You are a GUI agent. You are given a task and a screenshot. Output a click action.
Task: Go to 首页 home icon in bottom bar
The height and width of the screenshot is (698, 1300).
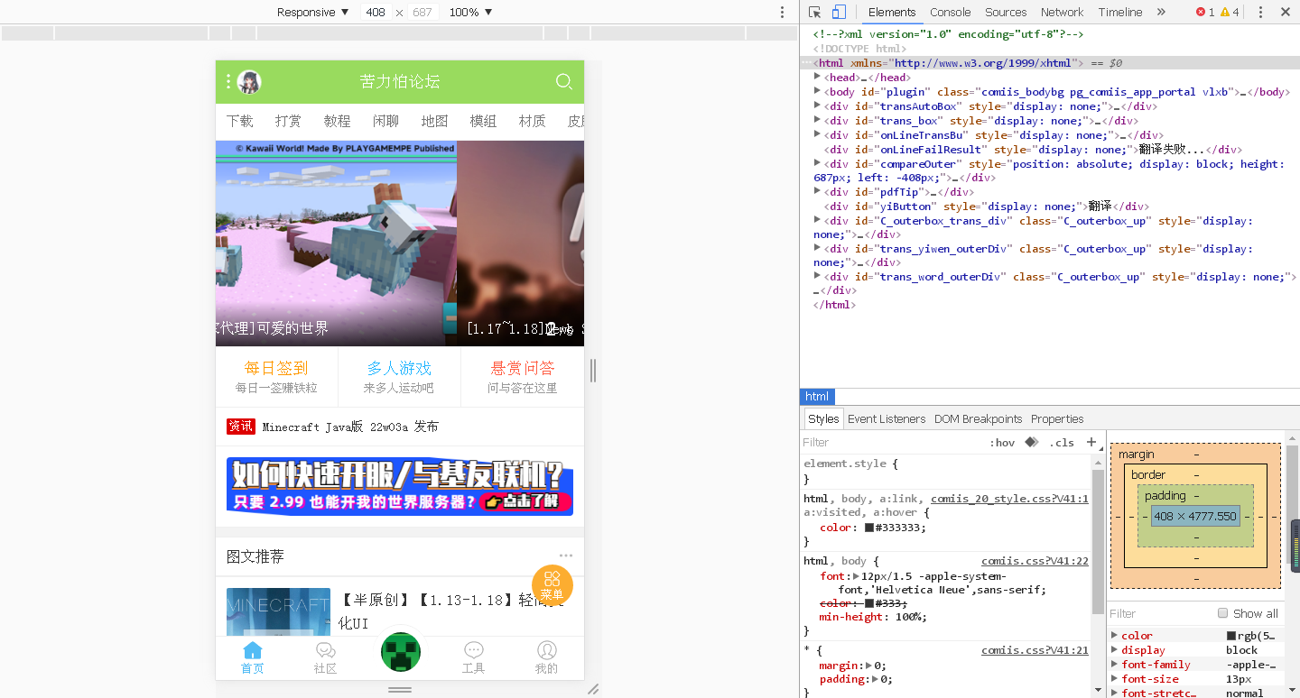253,658
